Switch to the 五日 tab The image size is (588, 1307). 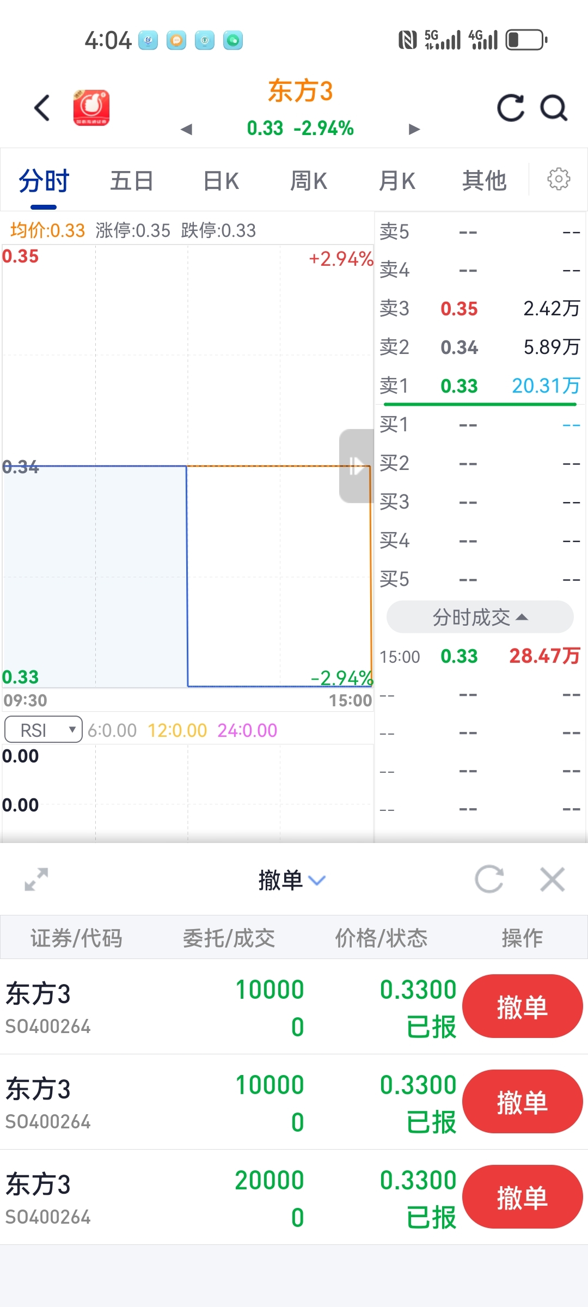pyautogui.click(x=132, y=181)
